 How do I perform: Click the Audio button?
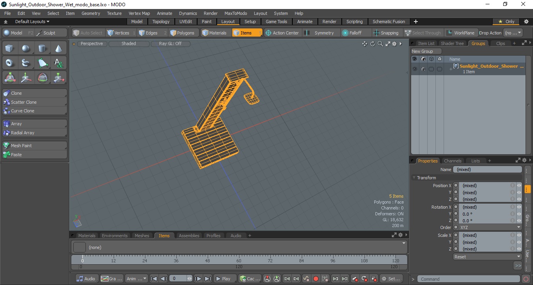(x=86, y=279)
